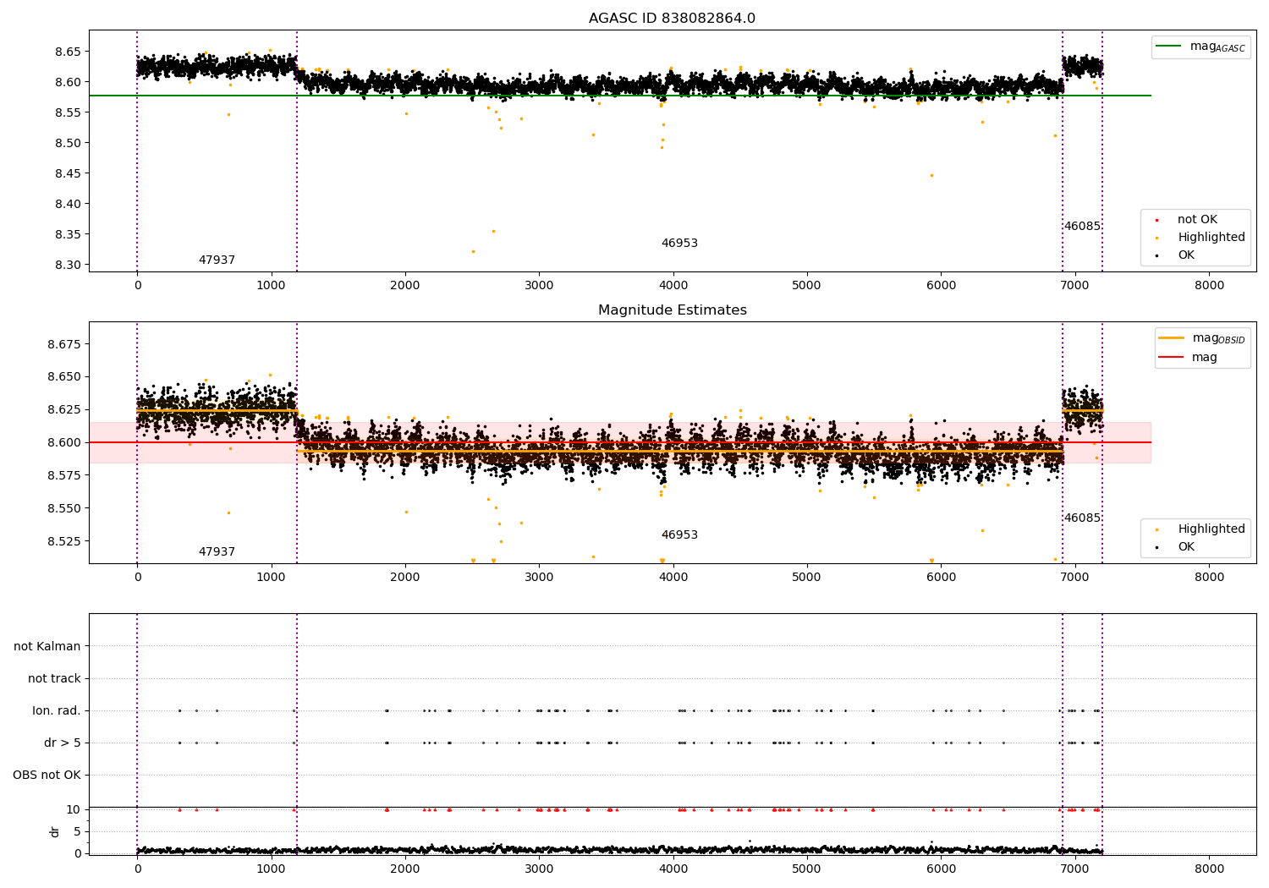The image size is (1269, 888).
Task: Click the red "mag" legend entry
Action: [x=1188, y=358]
